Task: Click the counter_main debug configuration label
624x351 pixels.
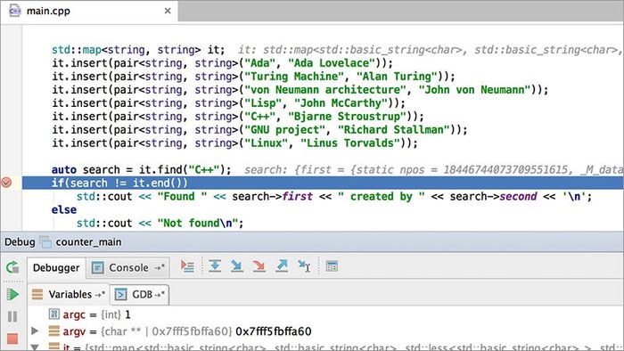Action: (88, 242)
